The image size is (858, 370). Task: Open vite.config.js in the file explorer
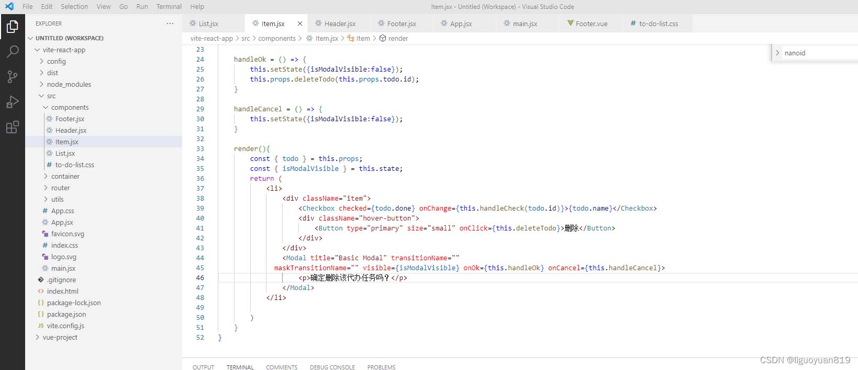tap(65, 326)
